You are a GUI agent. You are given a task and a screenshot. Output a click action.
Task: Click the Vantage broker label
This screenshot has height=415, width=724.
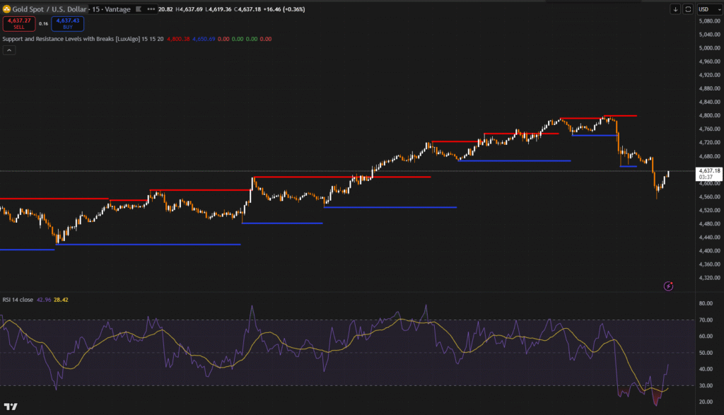pos(117,9)
